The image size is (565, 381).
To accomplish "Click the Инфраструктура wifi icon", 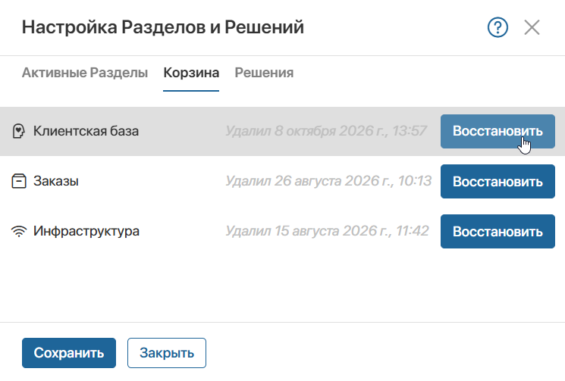I will click(19, 231).
